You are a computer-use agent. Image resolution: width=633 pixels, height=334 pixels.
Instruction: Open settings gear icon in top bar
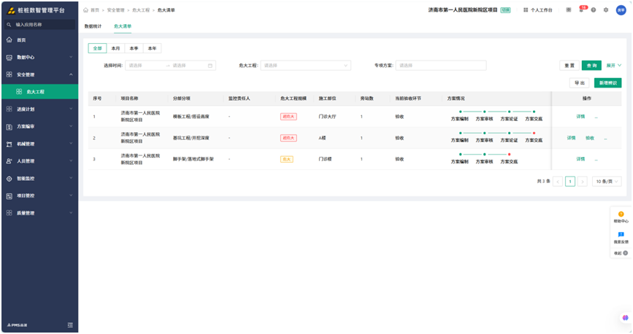click(x=605, y=10)
